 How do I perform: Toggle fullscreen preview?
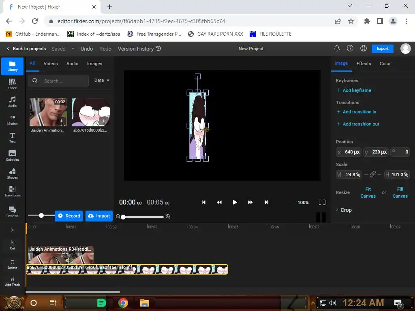tap(322, 202)
